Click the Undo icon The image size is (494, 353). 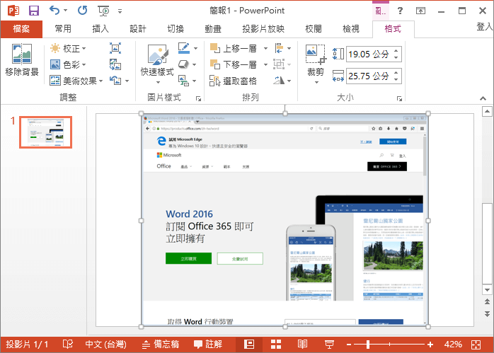pos(54,11)
